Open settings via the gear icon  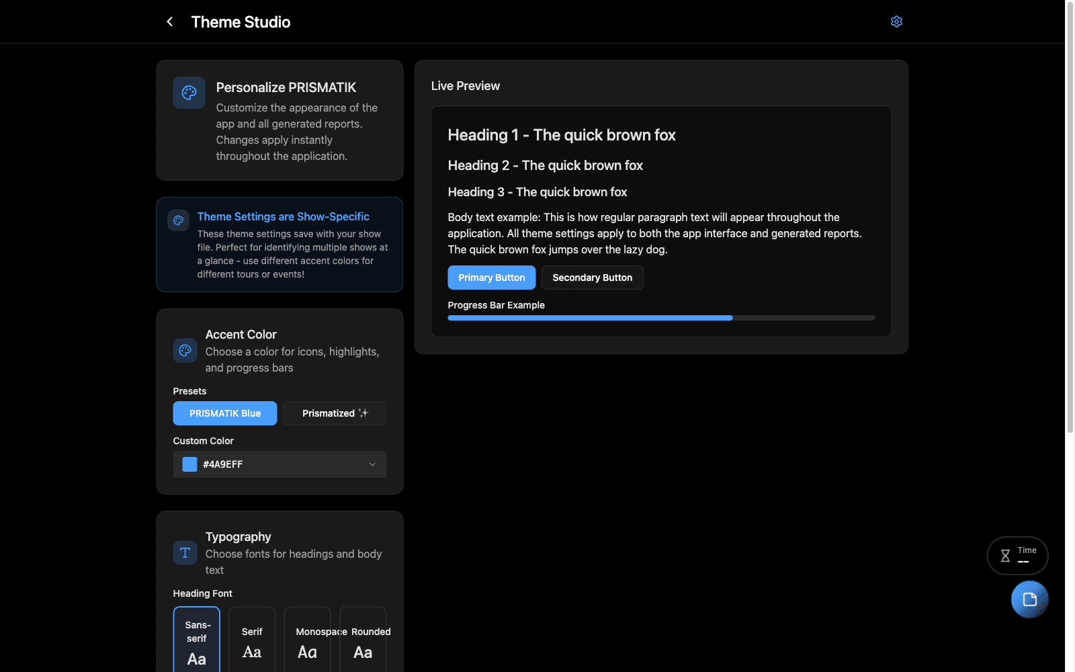pos(896,22)
